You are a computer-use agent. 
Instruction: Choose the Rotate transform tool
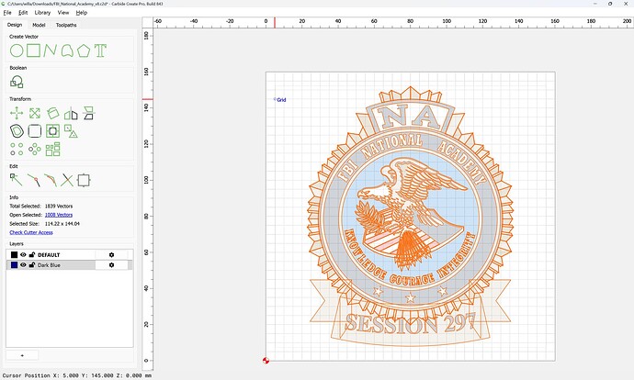coord(53,113)
